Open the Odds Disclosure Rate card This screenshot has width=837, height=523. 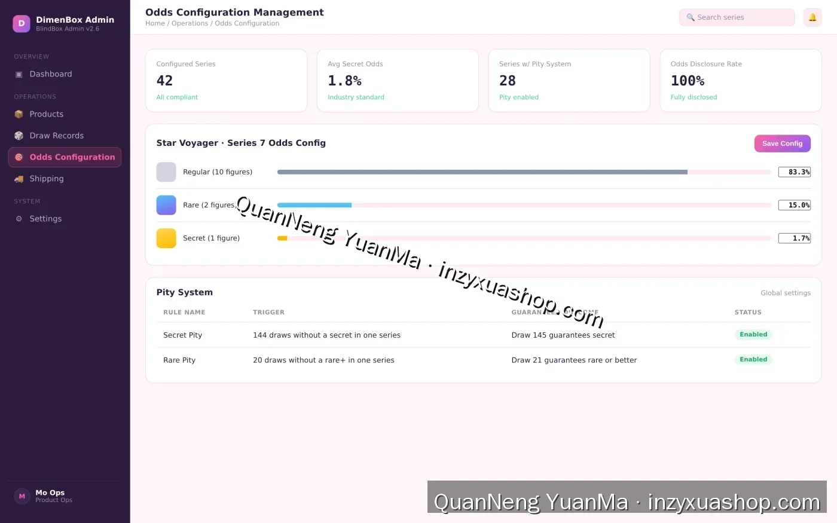[x=741, y=81]
